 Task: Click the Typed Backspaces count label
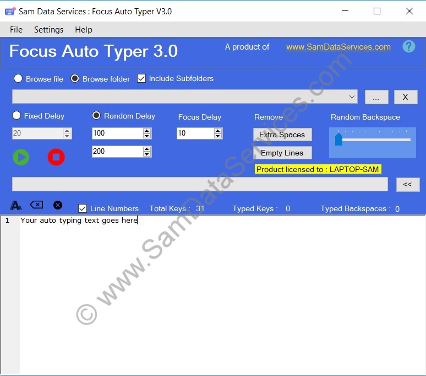360,209
